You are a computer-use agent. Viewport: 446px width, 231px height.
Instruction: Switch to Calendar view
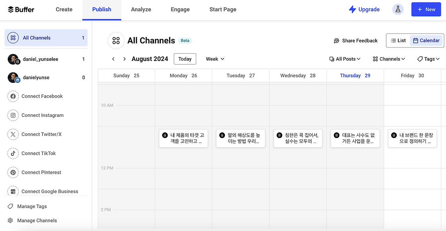click(x=426, y=40)
